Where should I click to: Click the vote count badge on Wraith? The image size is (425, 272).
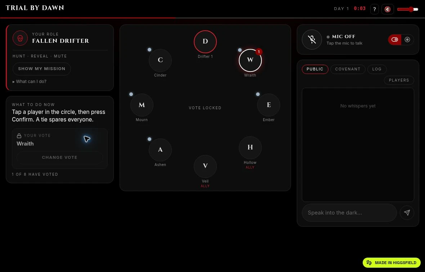(x=259, y=52)
